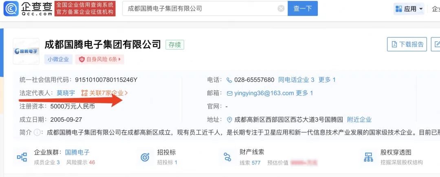Click address 成都高新区西部园区西芯大道3号国腾园
Image resolution: width=440 pixels, height=177 pixels.
[289, 120]
